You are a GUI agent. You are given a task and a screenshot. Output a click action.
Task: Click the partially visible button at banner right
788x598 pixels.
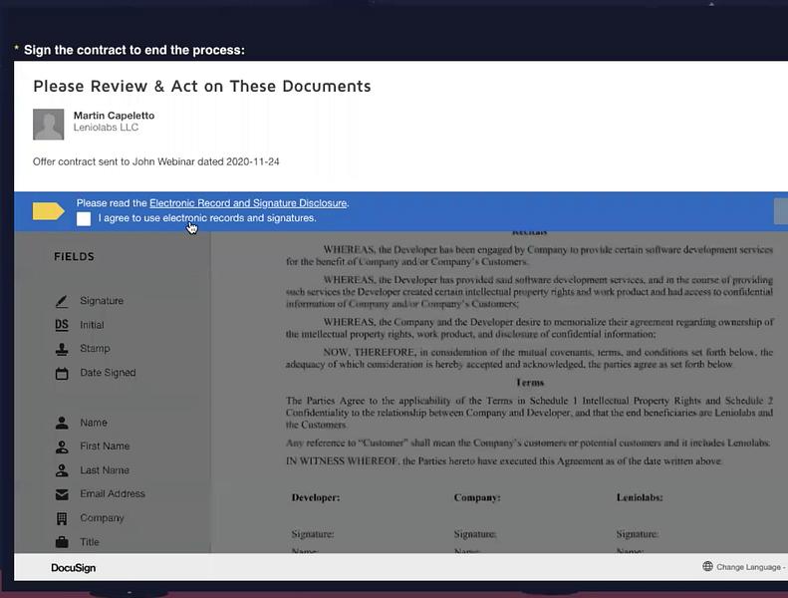(781, 211)
